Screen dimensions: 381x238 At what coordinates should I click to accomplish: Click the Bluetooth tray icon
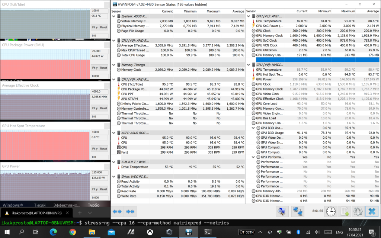click(x=298, y=232)
